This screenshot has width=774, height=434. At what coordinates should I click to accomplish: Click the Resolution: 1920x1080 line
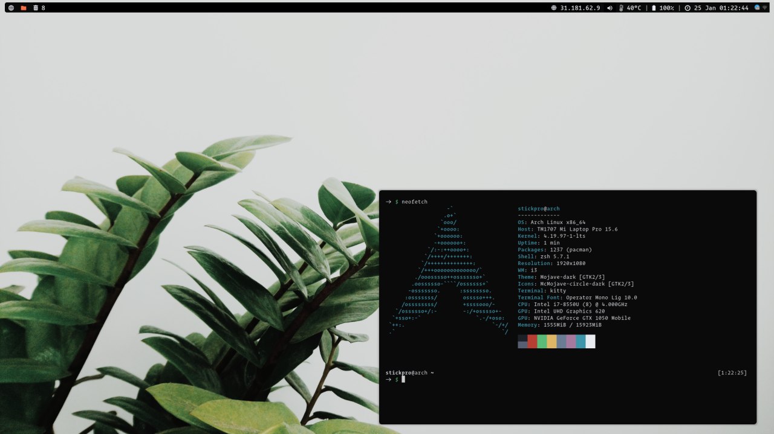point(551,263)
